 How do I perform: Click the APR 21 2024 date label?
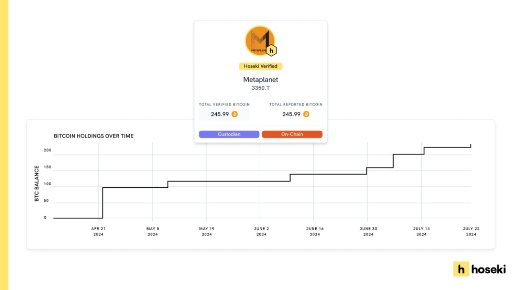[x=98, y=231]
